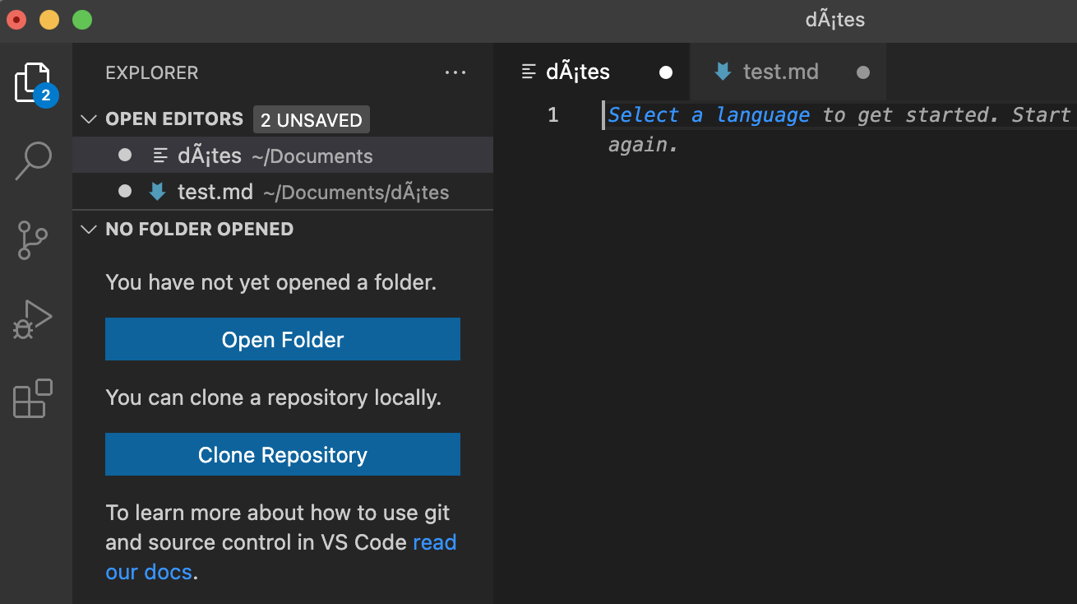
Task: Open the Search view icon
Action: [x=32, y=161]
